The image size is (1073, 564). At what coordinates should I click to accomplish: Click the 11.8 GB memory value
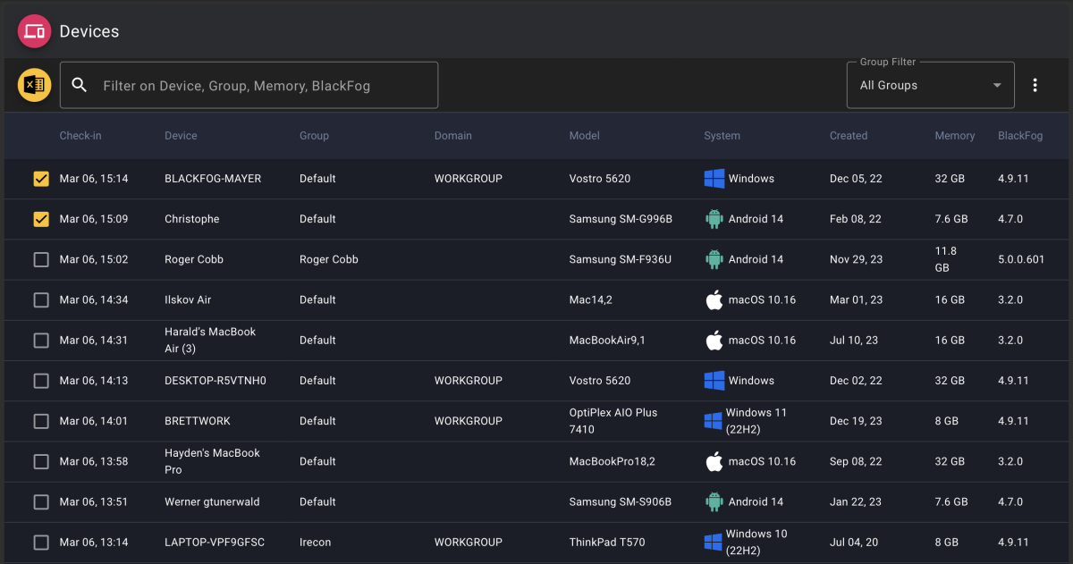946,259
